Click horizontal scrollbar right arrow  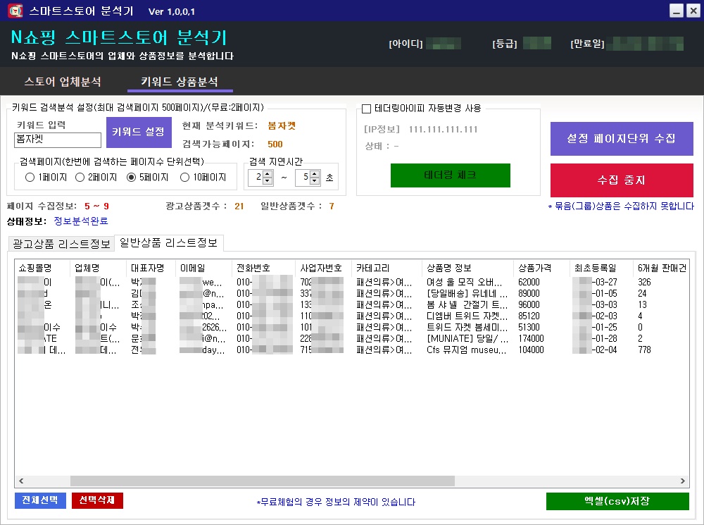tap(683, 481)
